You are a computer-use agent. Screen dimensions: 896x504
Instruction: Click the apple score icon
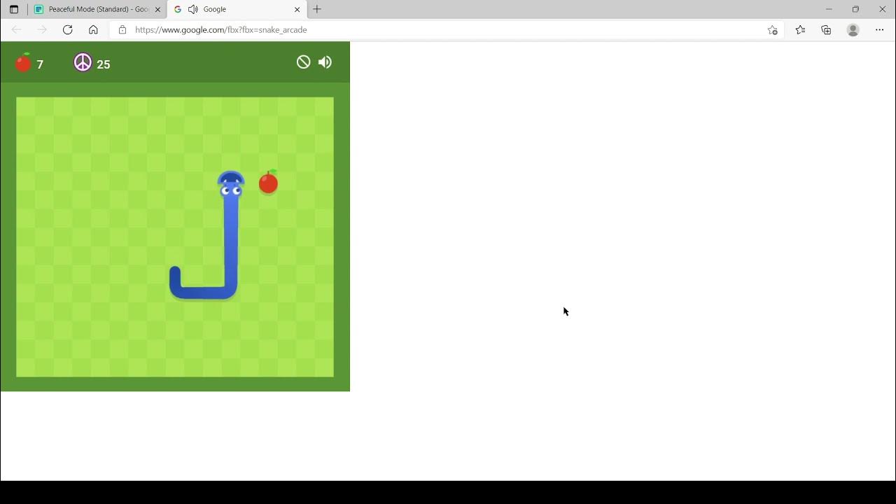pos(24,62)
